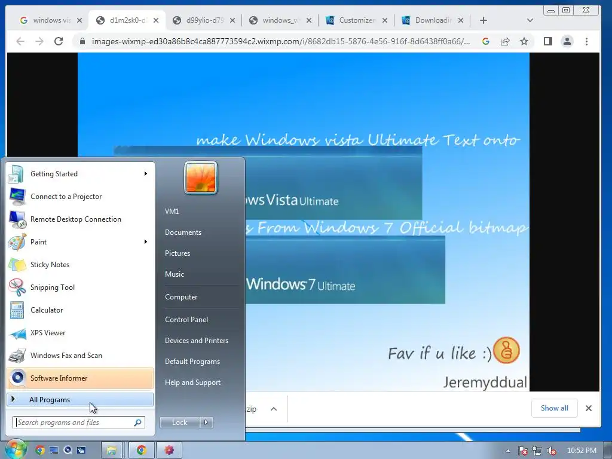Open the Chrome tab search dropdown
The width and height of the screenshot is (612, 459).
tap(530, 20)
